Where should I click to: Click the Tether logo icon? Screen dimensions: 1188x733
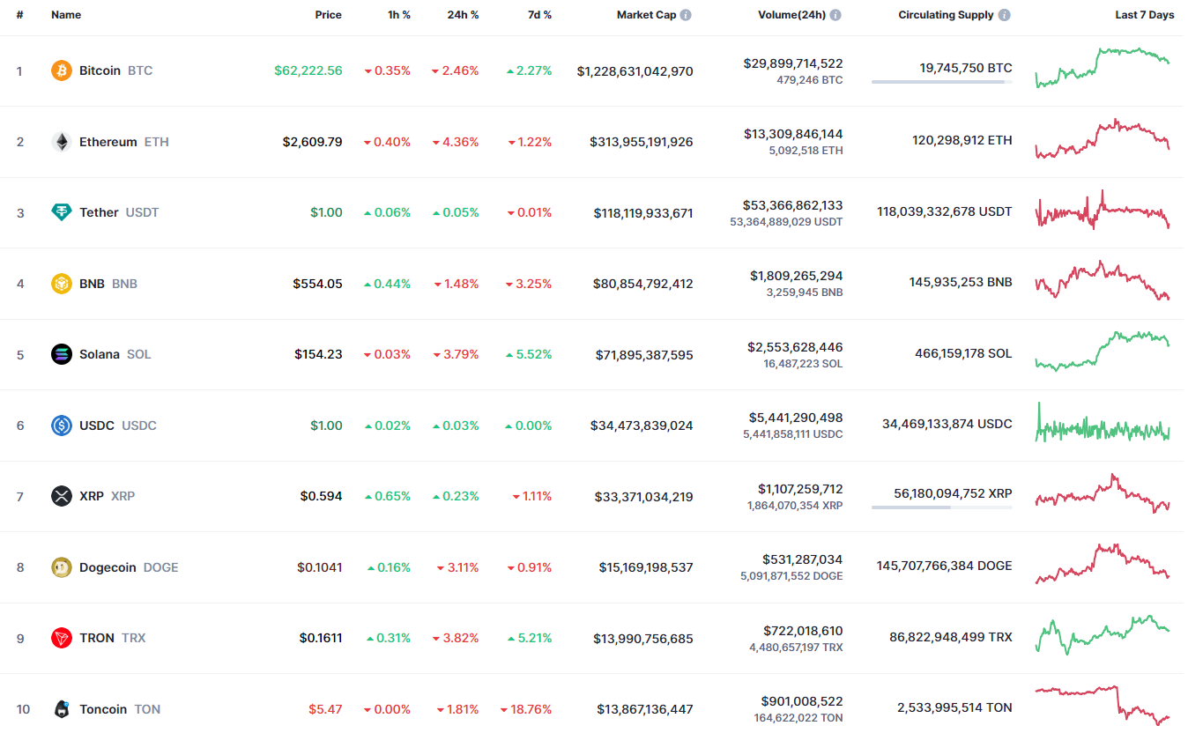(x=61, y=212)
